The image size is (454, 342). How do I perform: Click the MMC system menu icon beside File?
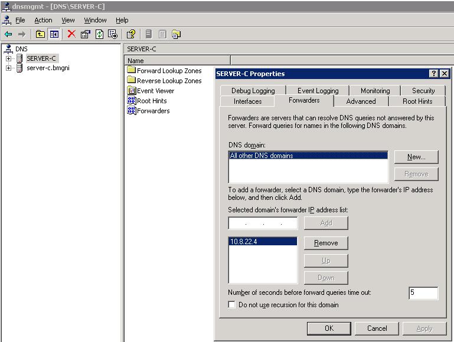[x=6, y=20]
